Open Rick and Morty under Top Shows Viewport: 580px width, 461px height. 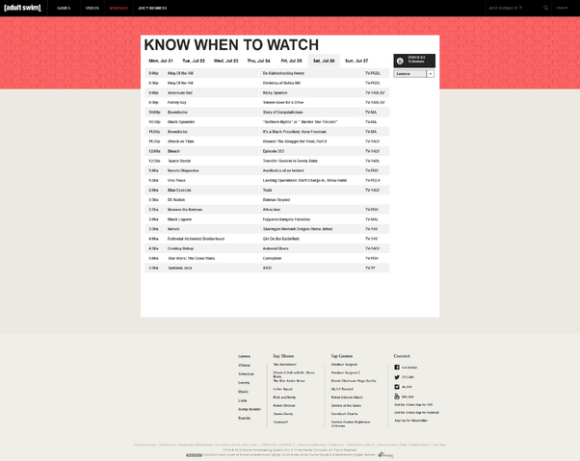(x=284, y=397)
